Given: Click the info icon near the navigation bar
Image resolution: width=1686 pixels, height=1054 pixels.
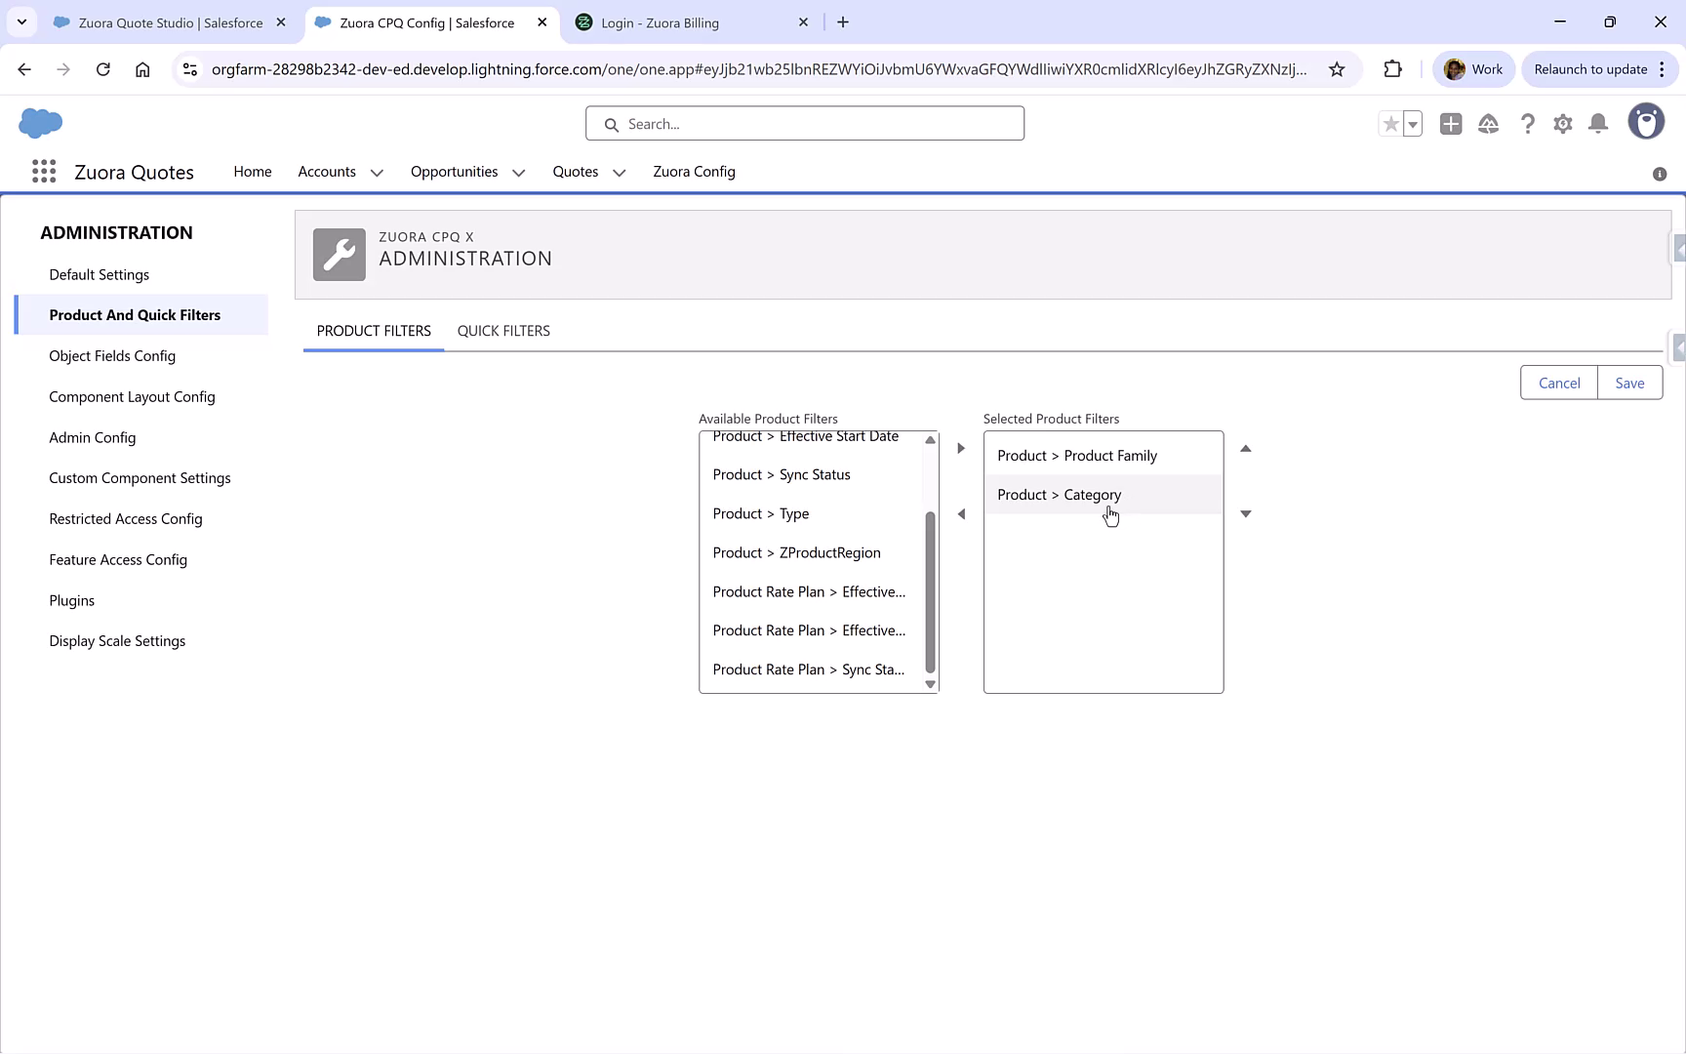Looking at the screenshot, I should coord(1660,174).
